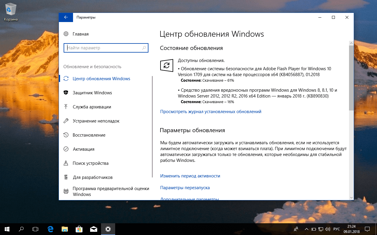Click scrollbar up arrow in update pane
Screen dimensions: 377x235
[351, 43]
